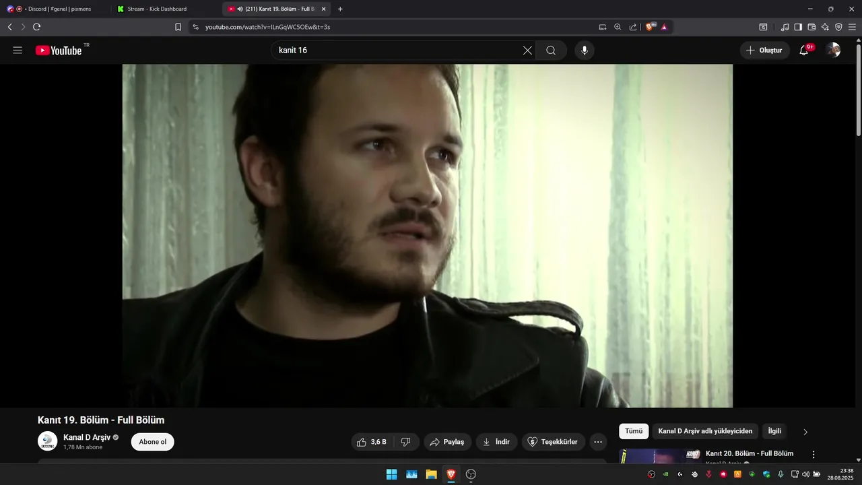862x485 pixels.
Task: Open Kanıt 20. Bölüm video thumbnail
Action: (660, 456)
